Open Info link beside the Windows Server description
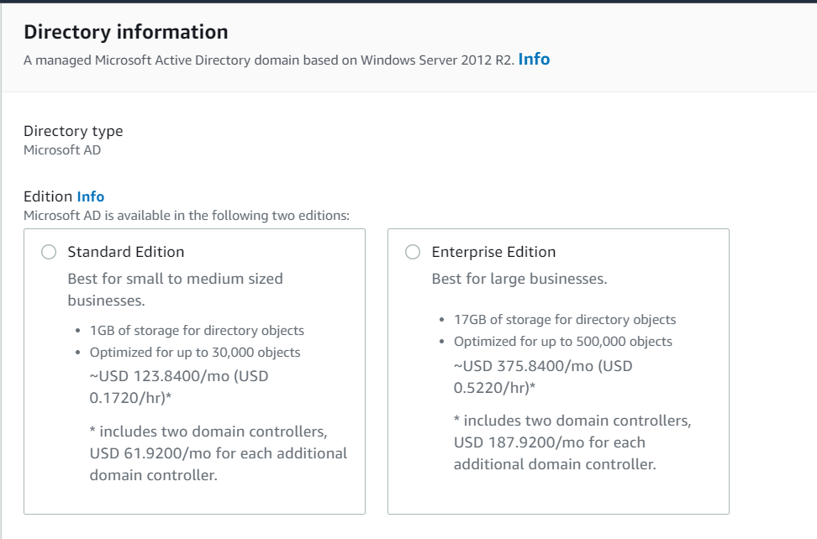The height and width of the screenshot is (539, 817). point(534,60)
